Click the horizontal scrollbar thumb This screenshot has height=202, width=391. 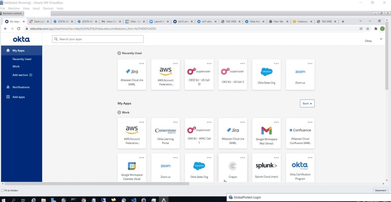(x=97, y=184)
